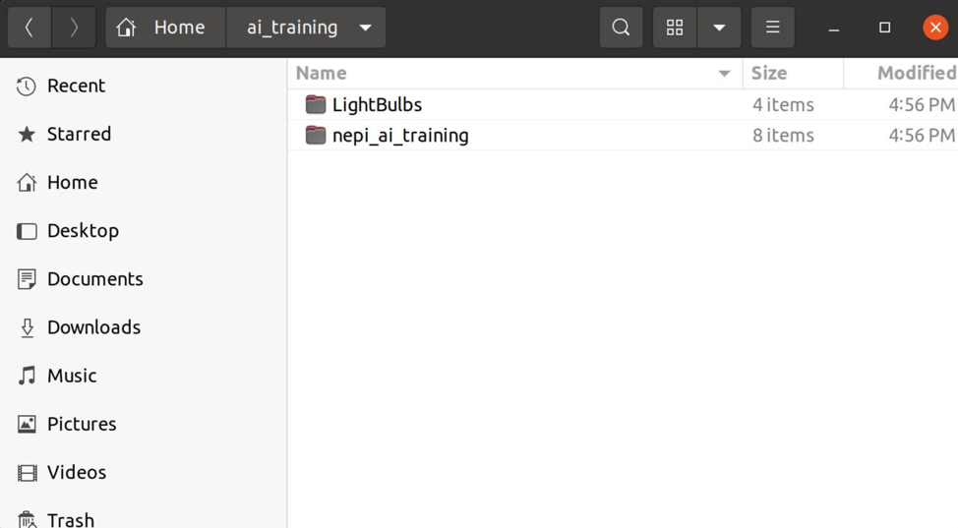Expand the ai_training path dropdown arrow
The width and height of the screenshot is (958, 528).
point(365,28)
